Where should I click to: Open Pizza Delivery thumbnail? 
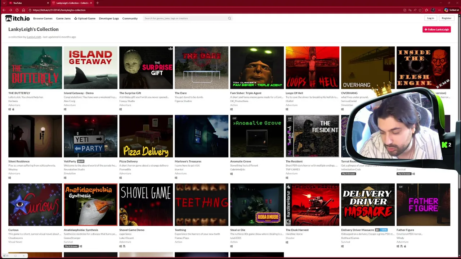tap(146, 136)
